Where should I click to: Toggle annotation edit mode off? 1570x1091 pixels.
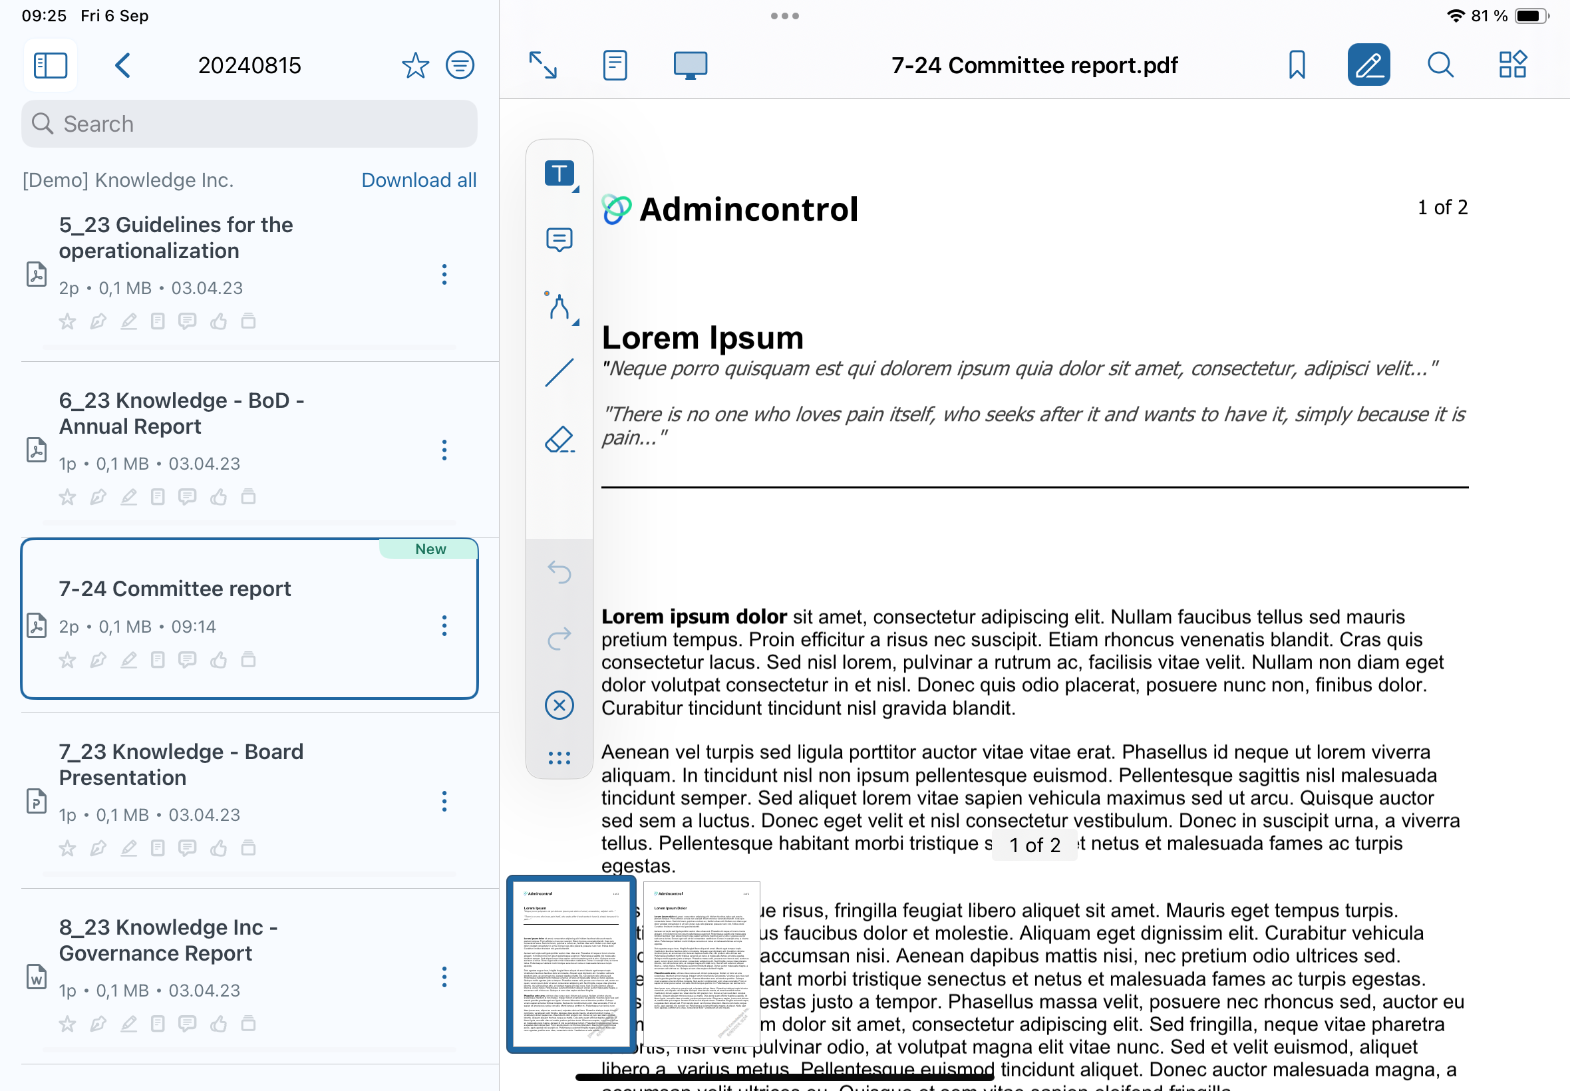[x=1368, y=66]
